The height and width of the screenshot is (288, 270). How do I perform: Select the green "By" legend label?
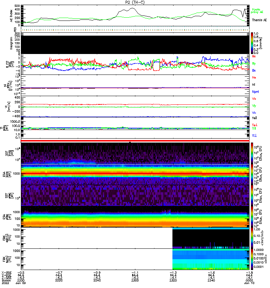coord(254,63)
